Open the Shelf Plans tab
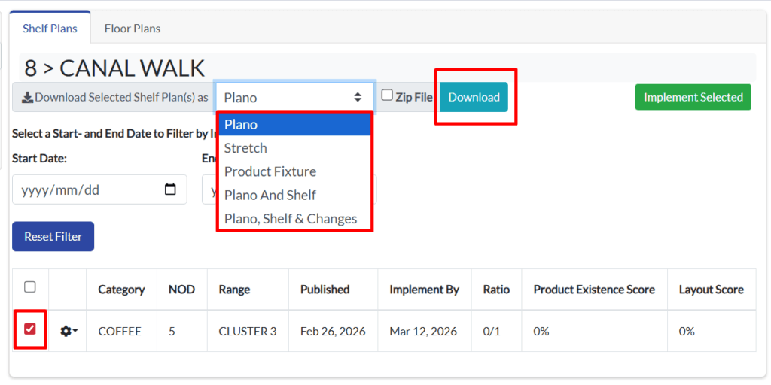The height and width of the screenshot is (385, 771). (x=50, y=29)
